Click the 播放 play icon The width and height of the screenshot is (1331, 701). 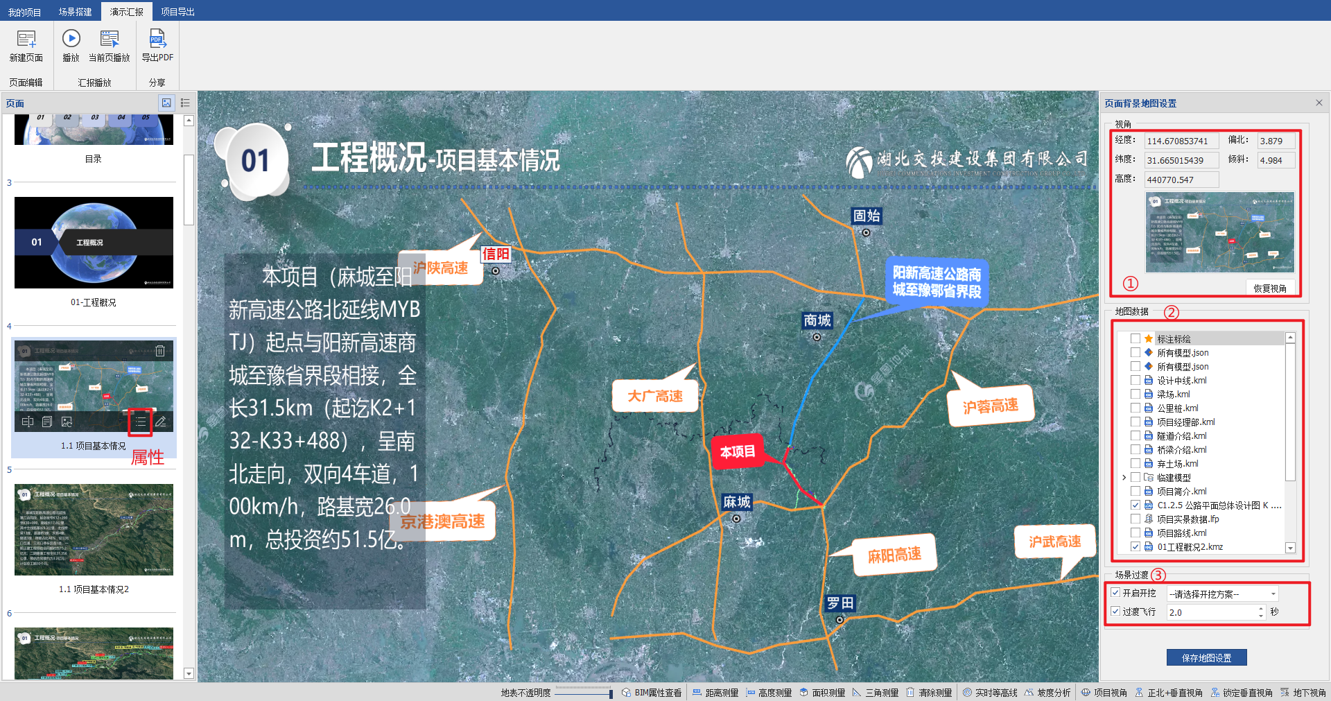(71, 39)
